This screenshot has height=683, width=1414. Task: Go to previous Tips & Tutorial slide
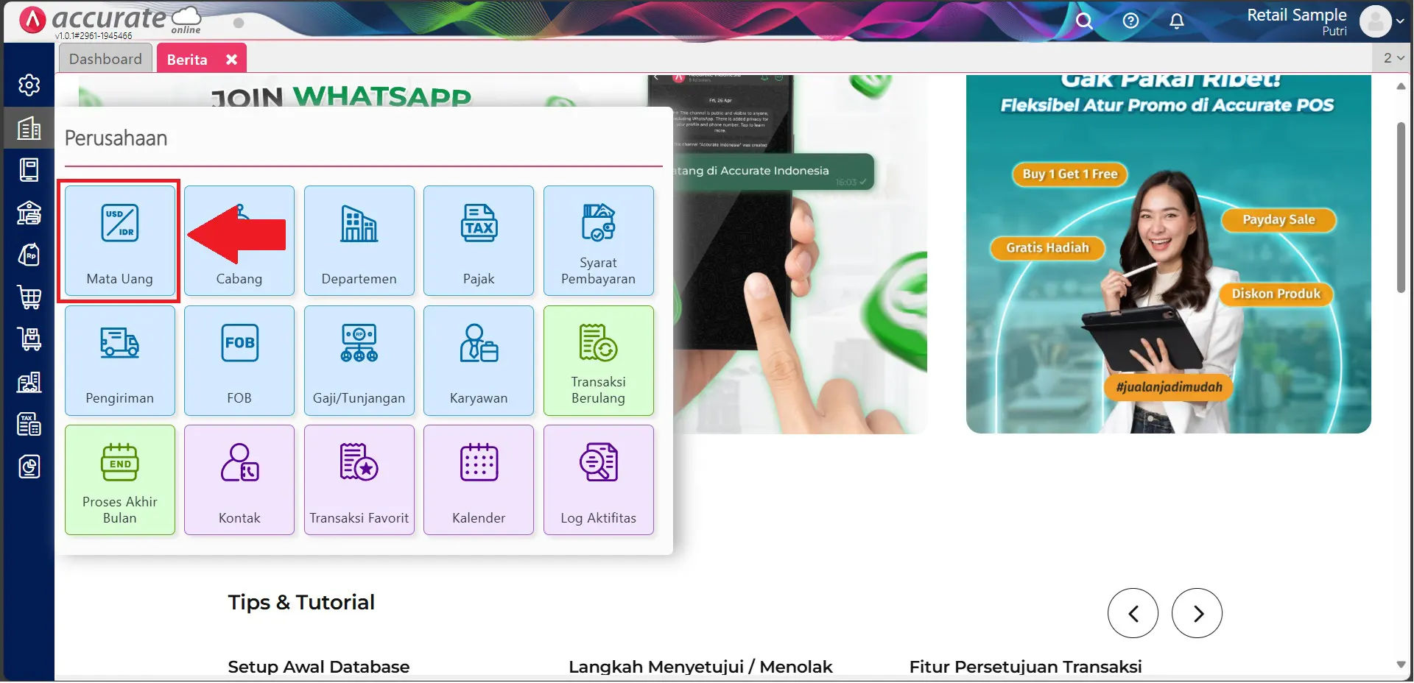[1133, 613]
